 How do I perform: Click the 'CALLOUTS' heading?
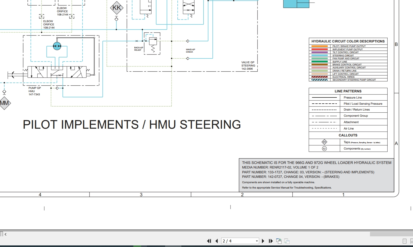[x=348, y=135]
